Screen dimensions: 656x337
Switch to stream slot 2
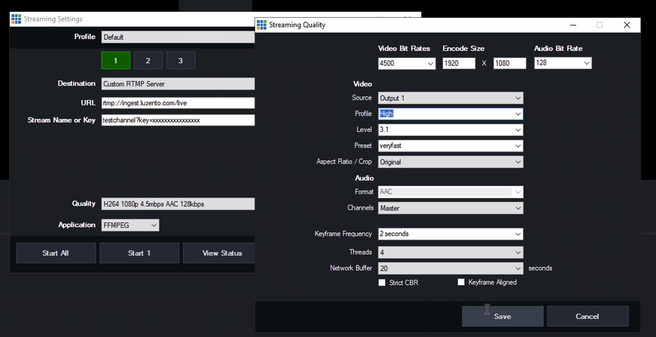(148, 61)
